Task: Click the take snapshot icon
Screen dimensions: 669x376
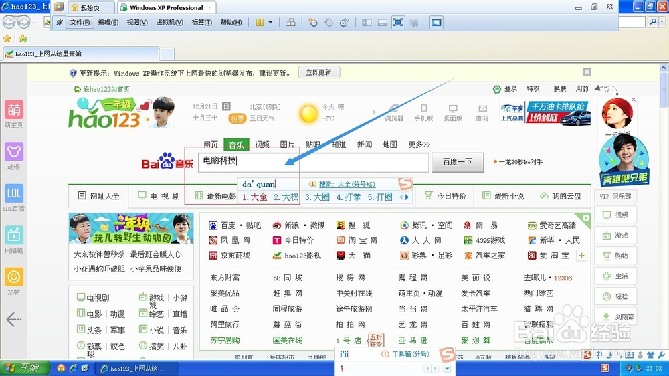Action: tap(313, 23)
